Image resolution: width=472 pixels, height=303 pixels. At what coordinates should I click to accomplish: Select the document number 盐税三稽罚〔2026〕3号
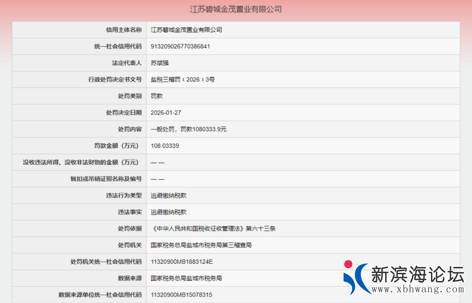click(x=183, y=80)
